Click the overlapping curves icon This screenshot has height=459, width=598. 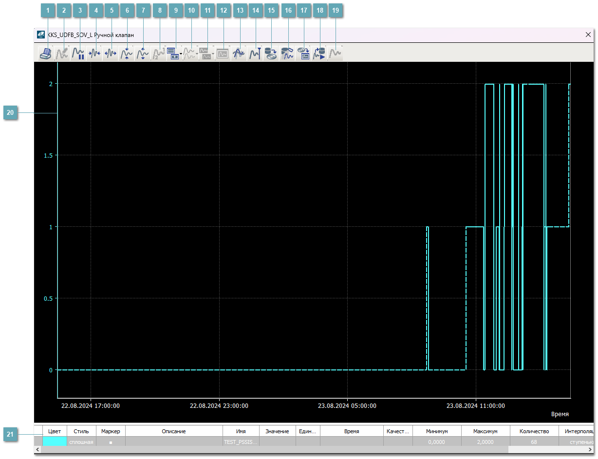click(239, 54)
